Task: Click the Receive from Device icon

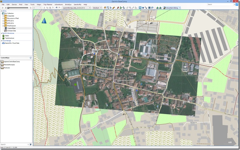Action: [160, 8]
